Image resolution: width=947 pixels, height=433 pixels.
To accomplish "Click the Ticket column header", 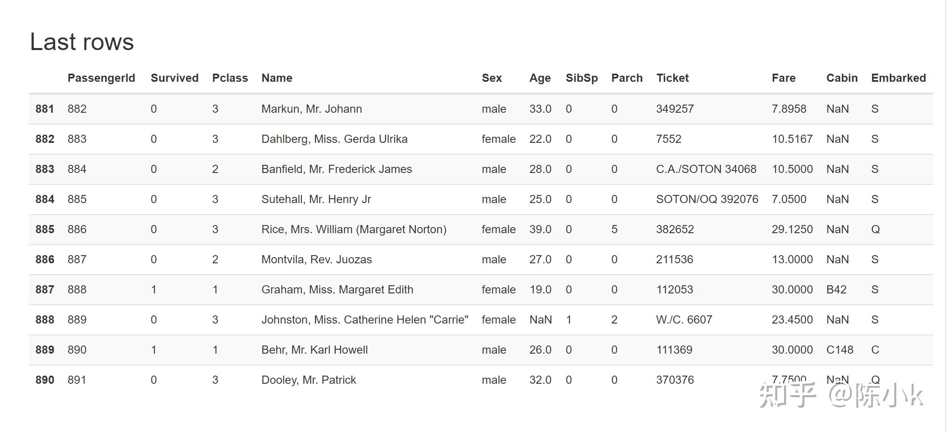I will click(x=672, y=78).
